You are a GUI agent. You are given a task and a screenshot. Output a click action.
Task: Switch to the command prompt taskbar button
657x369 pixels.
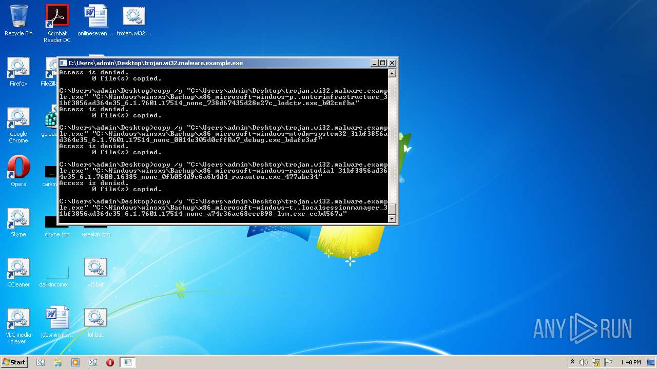coord(127,362)
